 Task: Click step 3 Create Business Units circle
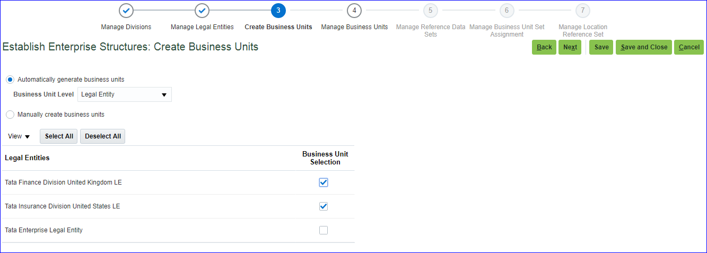(x=278, y=11)
